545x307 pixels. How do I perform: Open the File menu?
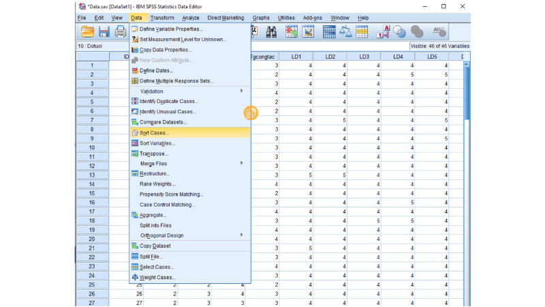82,18
